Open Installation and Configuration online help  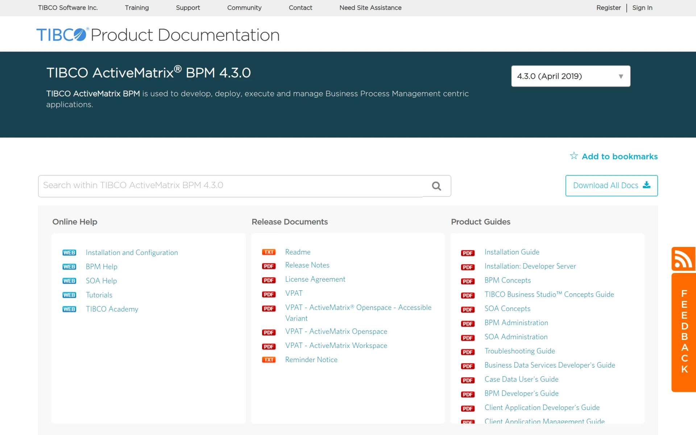[x=132, y=253]
